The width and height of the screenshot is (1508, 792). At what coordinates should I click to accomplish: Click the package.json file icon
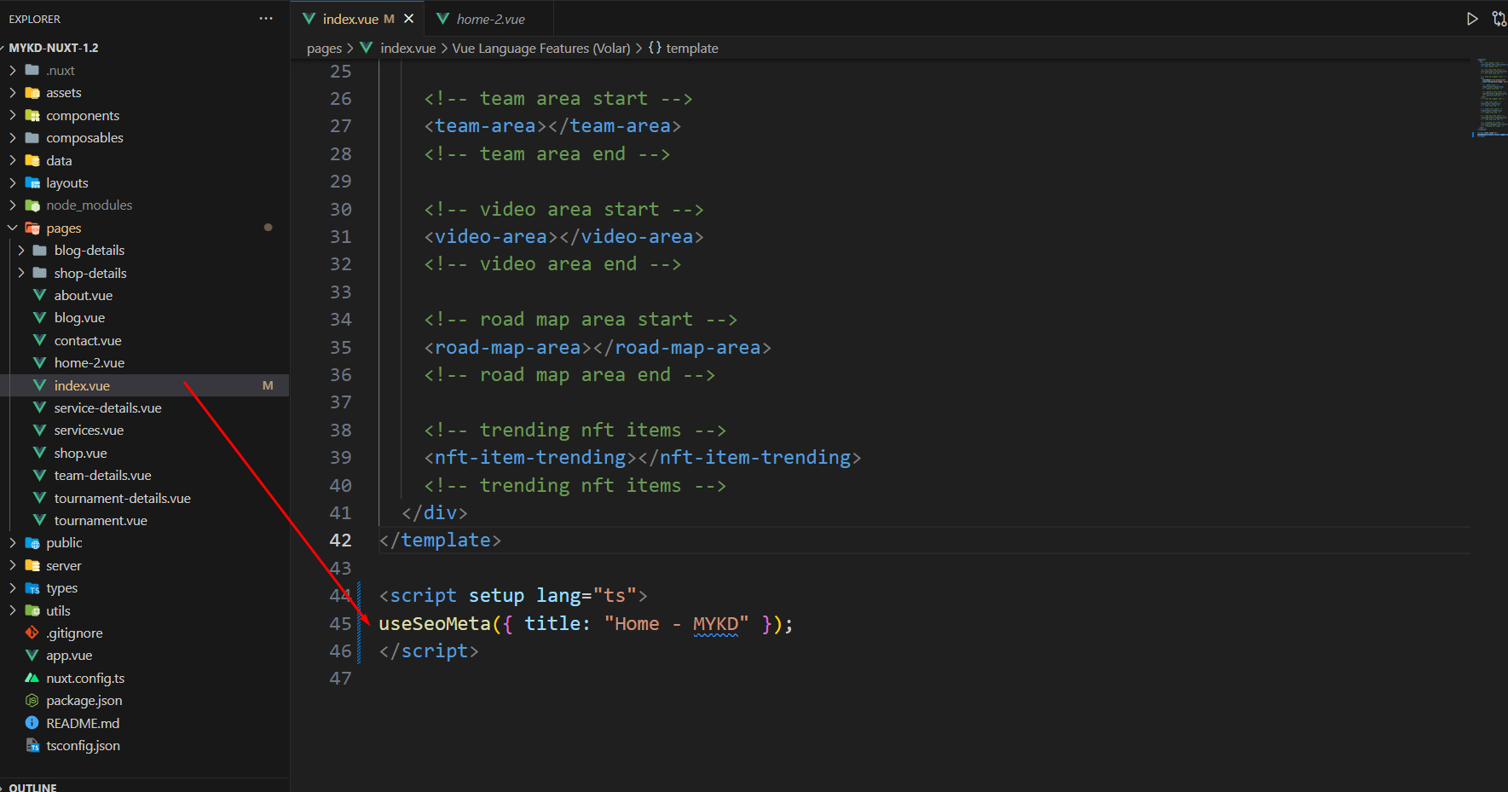pos(32,701)
